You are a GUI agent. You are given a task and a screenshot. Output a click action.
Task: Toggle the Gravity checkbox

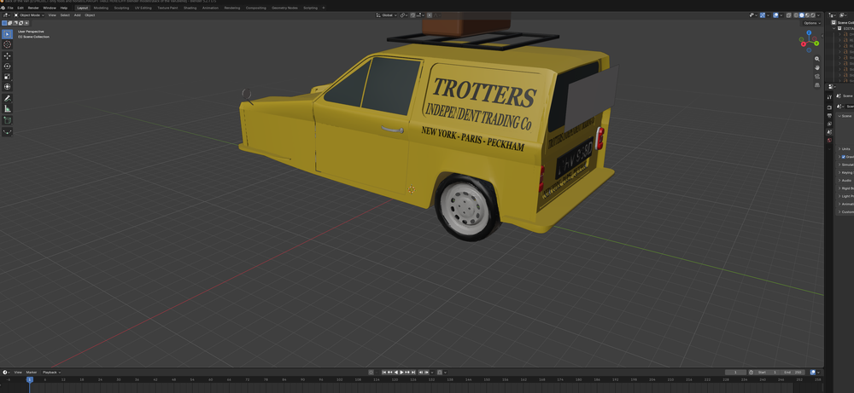point(843,157)
